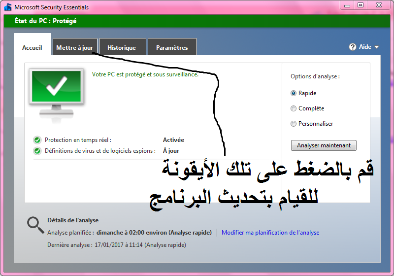Click the Options d'analyse label
The width and height of the screenshot is (394, 276).
tap(315, 76)
